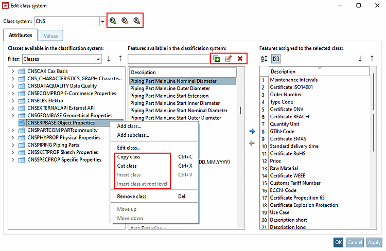The image size is (386, 251).
Task: Click the CNSPIPING Piping Parts folder icon
Action: (22, 145)
